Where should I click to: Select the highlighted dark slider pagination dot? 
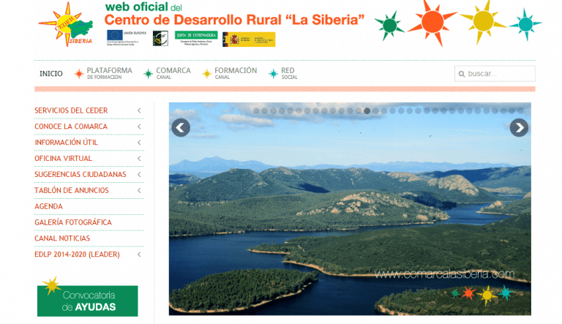(x=367, y=111)
